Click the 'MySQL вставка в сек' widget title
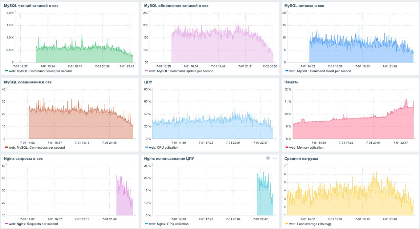This screenshot has height=229, width=420. pos(304,6)
